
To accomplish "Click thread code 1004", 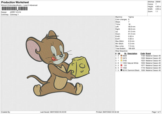I will [143, 63].
